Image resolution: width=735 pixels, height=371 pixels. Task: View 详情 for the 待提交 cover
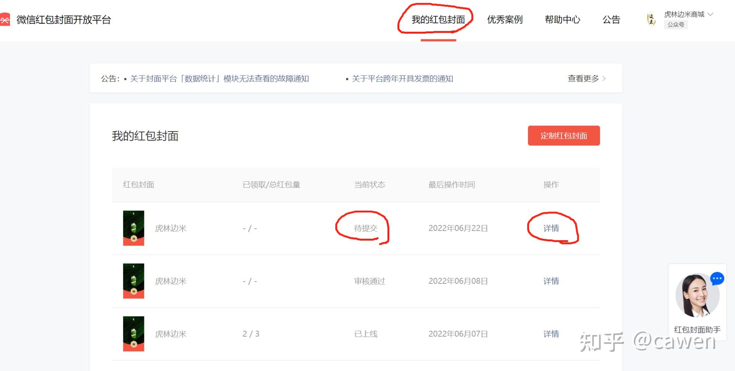(x=551, y=228)
